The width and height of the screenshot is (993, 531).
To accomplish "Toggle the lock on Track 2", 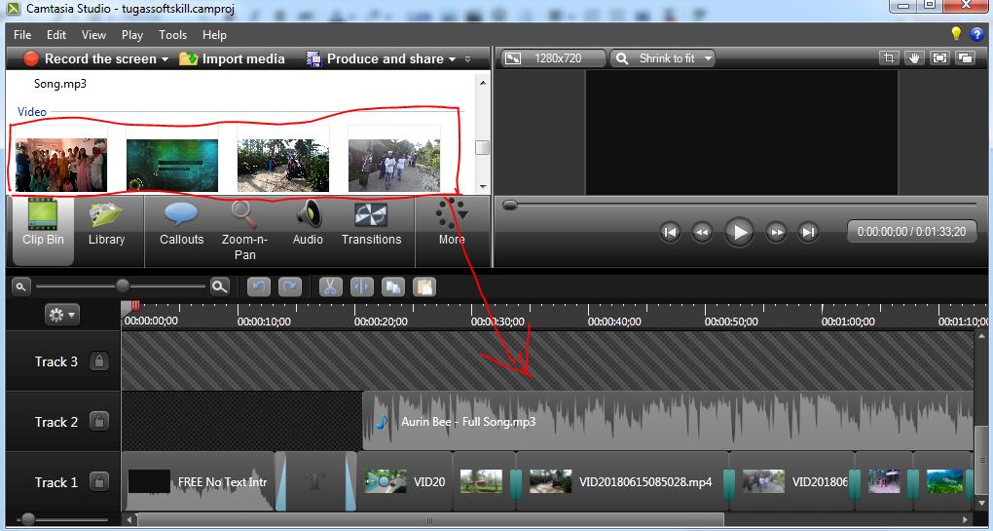I will click(x=98, y=421).
